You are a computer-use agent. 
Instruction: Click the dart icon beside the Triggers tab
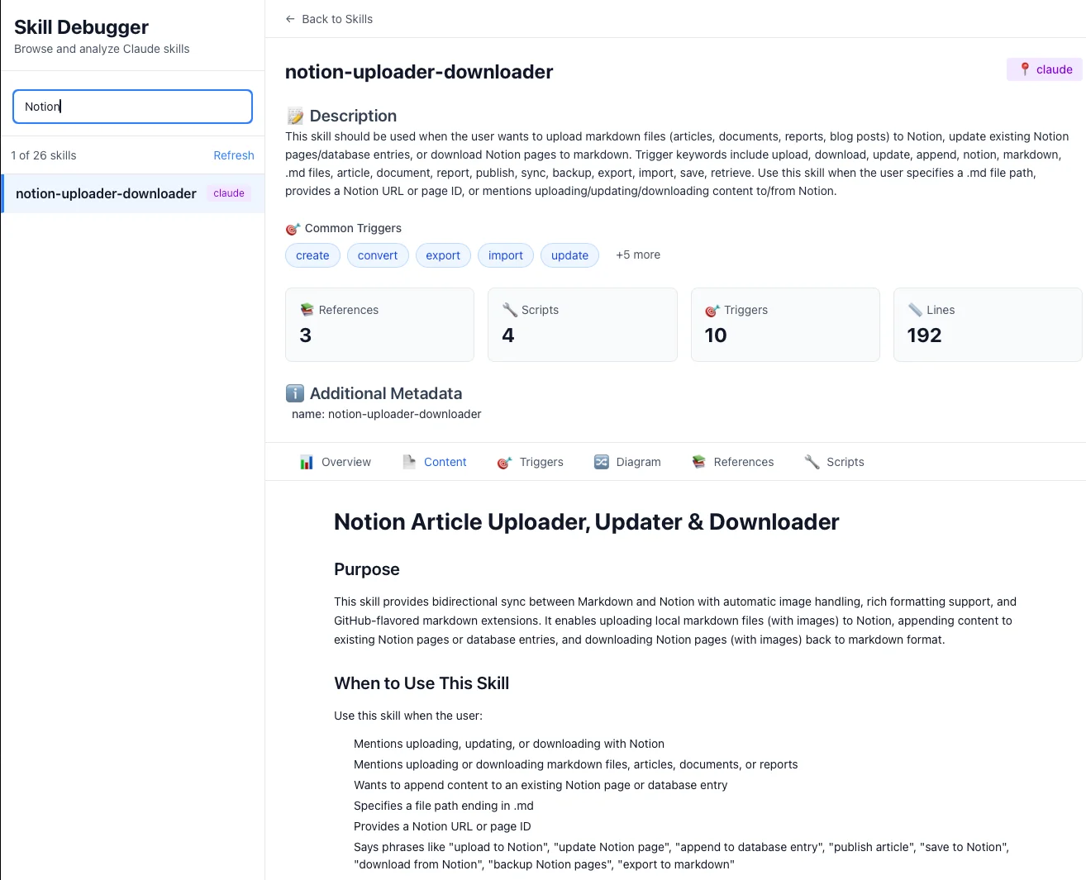[503, 463]
